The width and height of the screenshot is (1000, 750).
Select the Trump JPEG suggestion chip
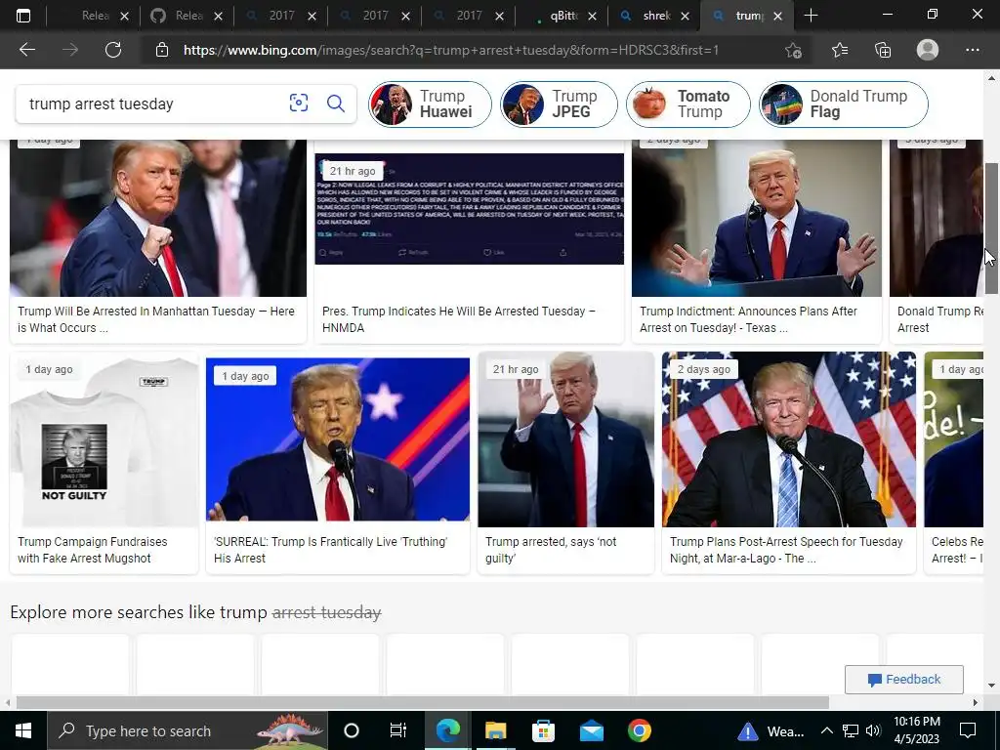coord(559,104)
